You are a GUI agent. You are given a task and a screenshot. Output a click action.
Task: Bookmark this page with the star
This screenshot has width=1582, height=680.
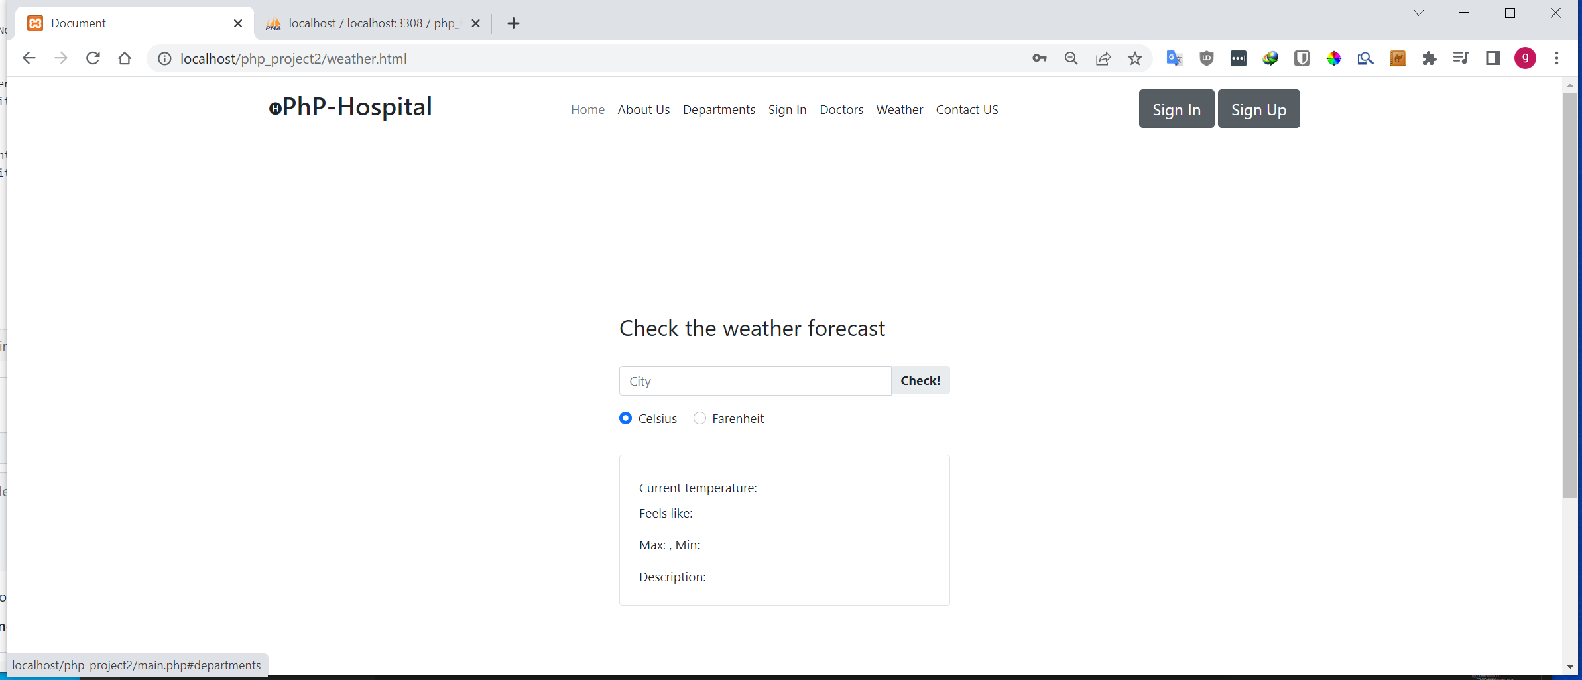coord(1135,58)
